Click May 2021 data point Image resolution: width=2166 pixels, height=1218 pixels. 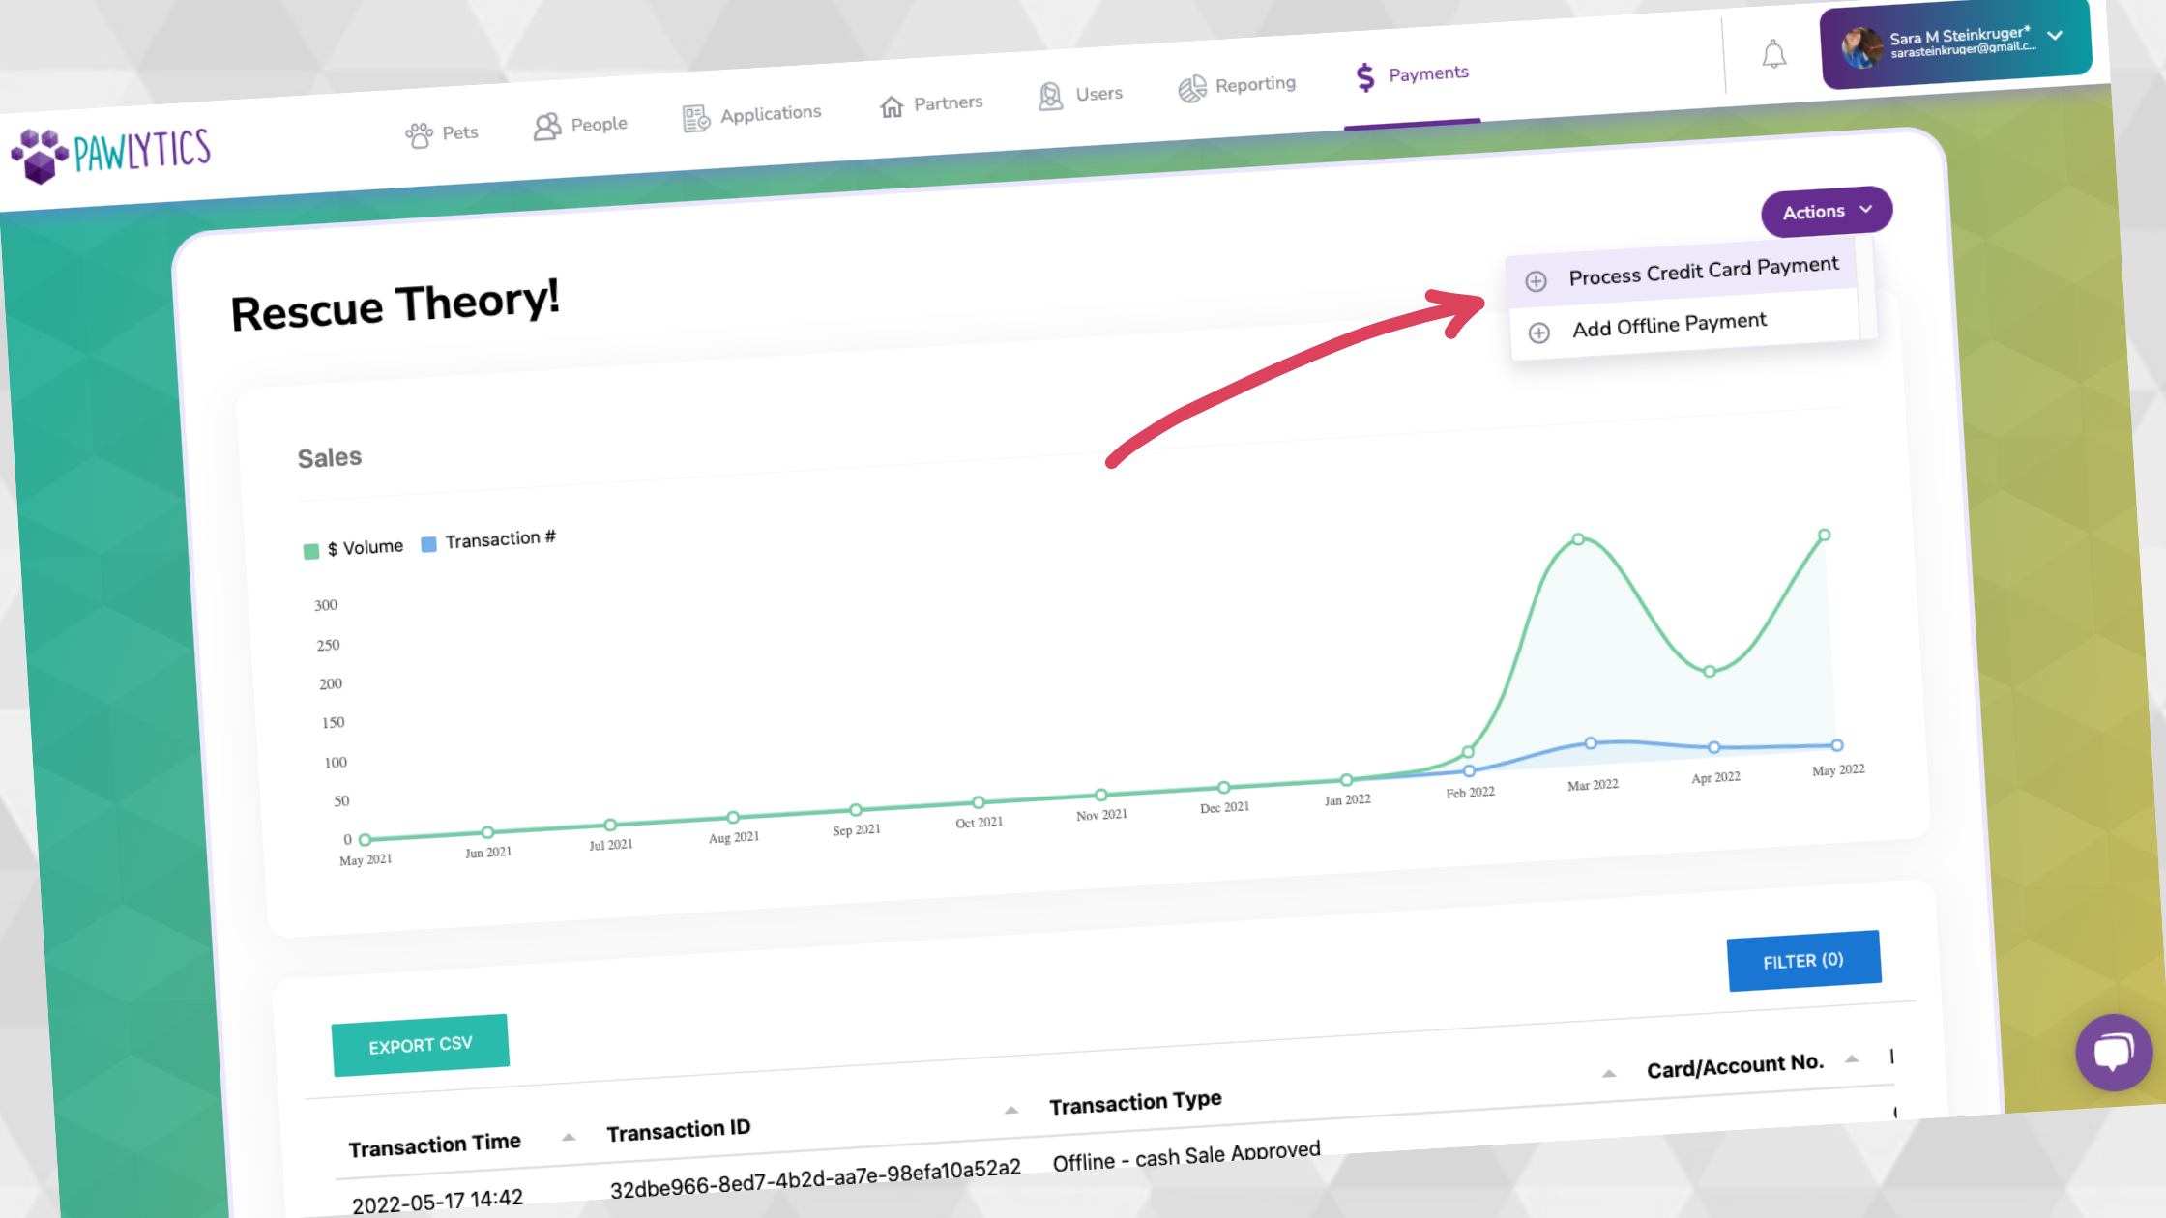[x=365, y=840]
